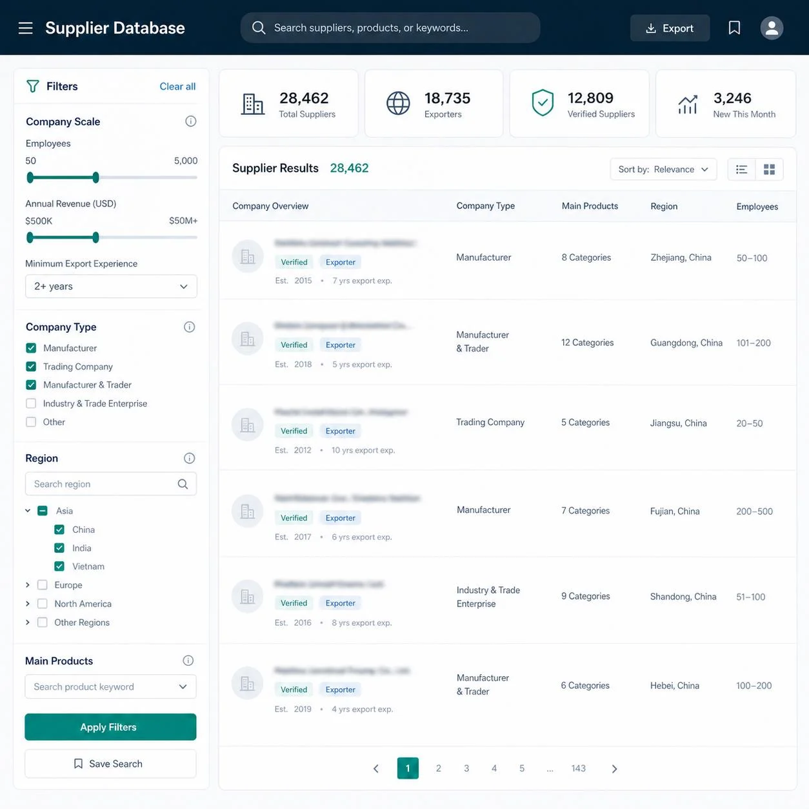809x809 pixels.
Task: Uncheck the Vietnam checkbox
Action: (59, 566)
